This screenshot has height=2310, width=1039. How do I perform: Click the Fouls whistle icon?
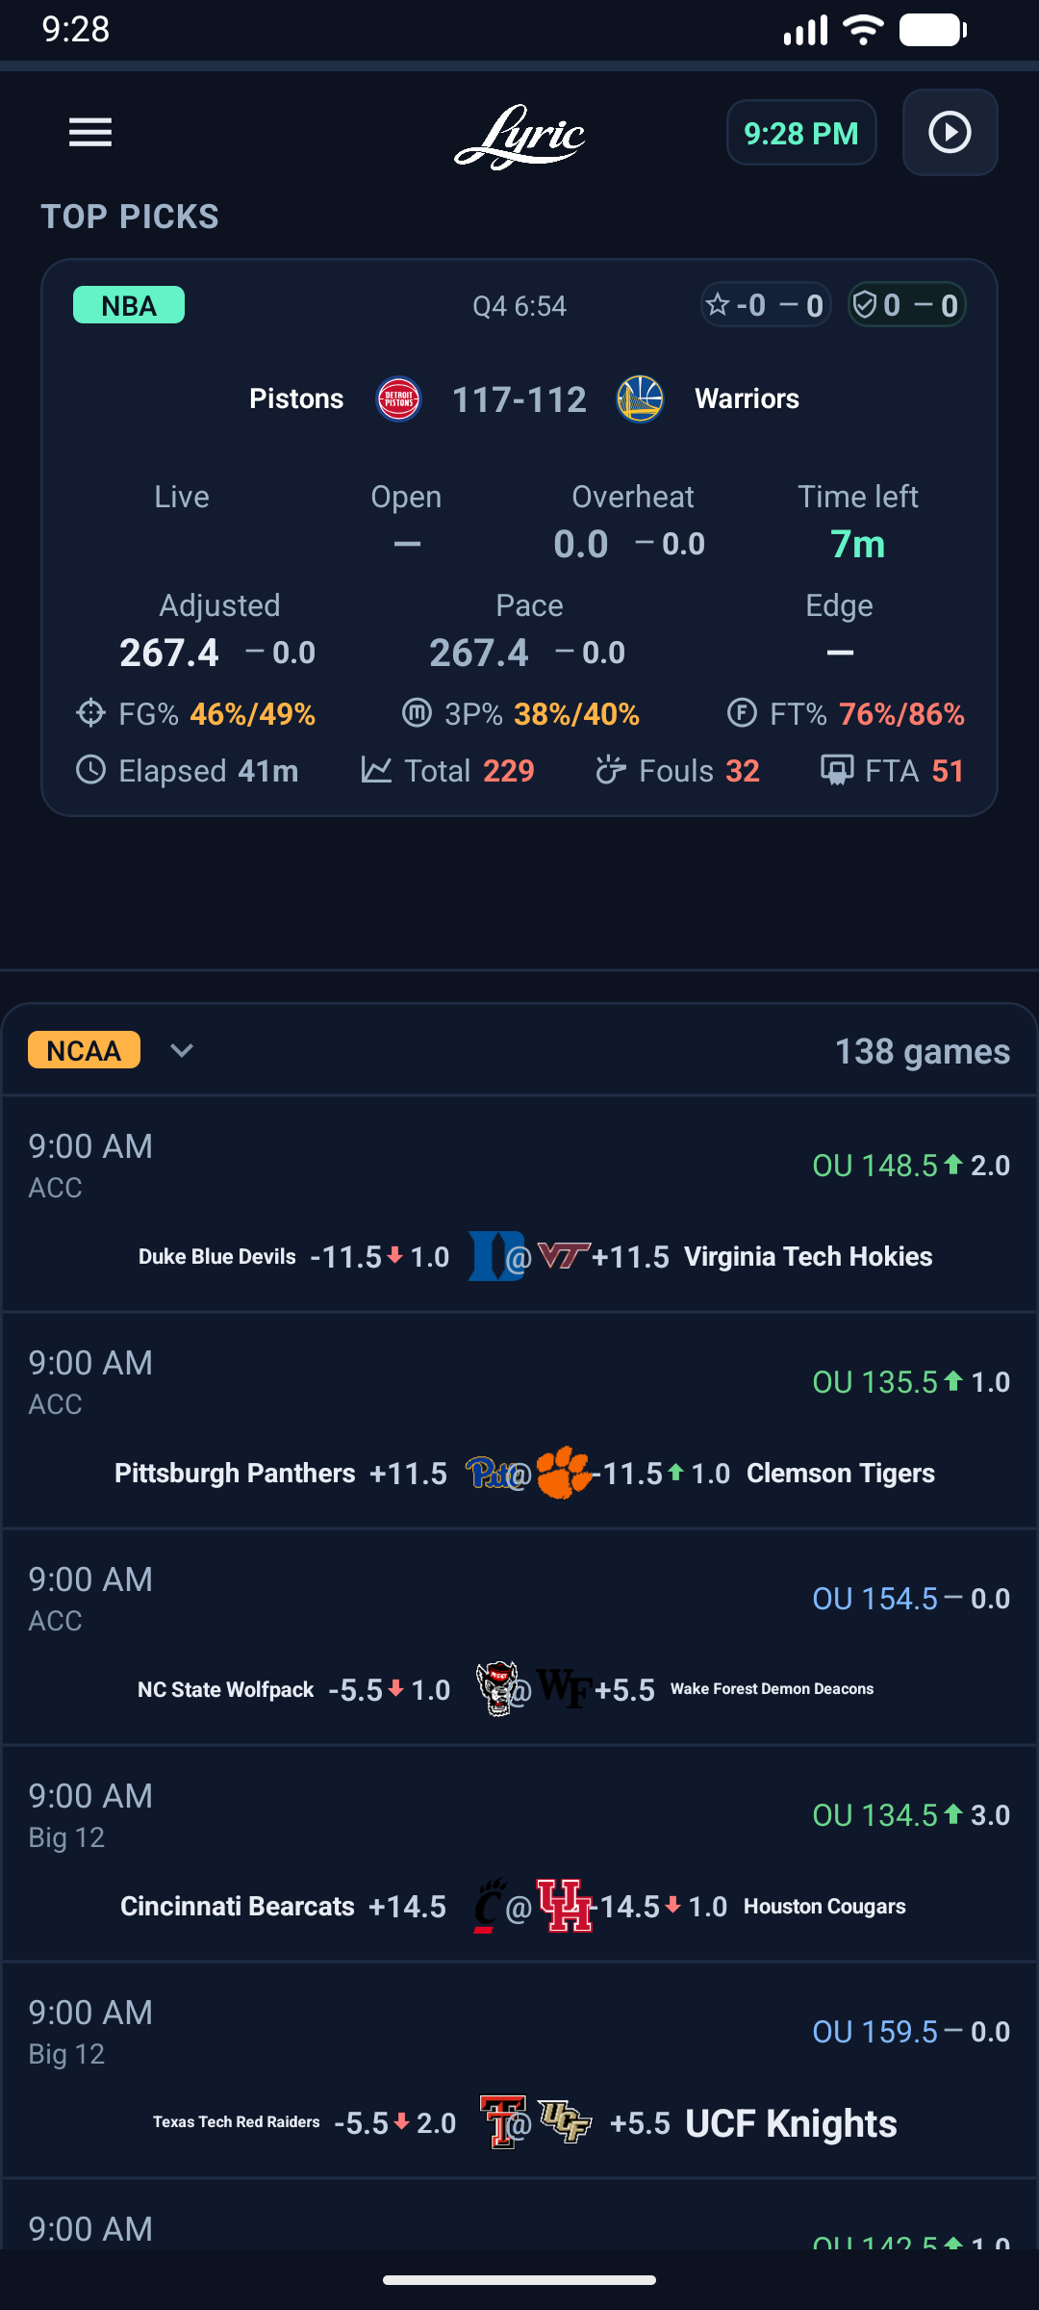[x=609, y=770]
